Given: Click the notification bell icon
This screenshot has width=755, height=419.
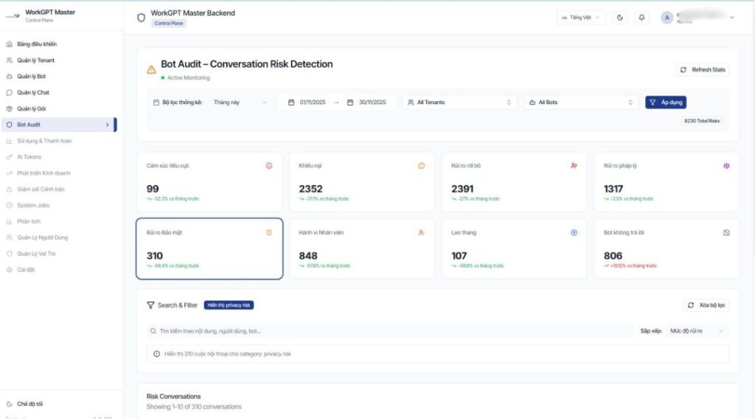Looking at the screenshot, I should (x=641, y=18).
